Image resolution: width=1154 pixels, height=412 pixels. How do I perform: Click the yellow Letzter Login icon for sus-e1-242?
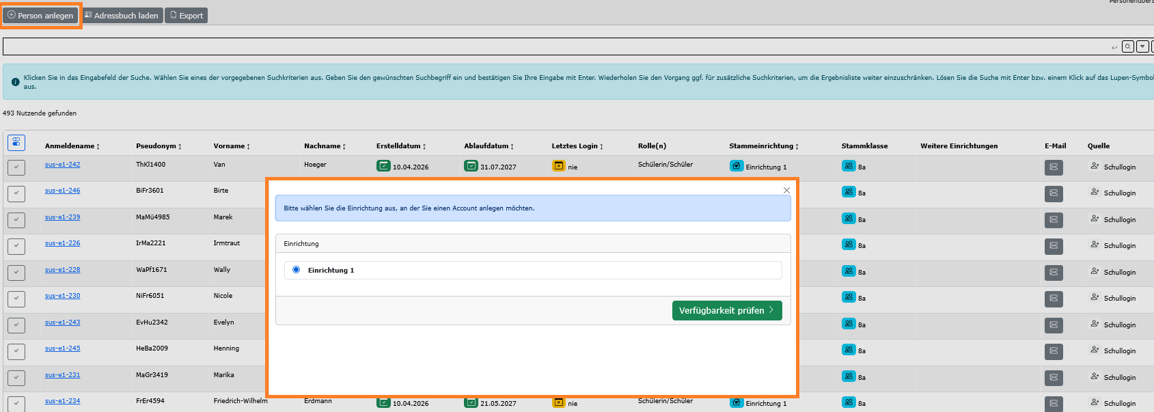[x=559, y=166]
